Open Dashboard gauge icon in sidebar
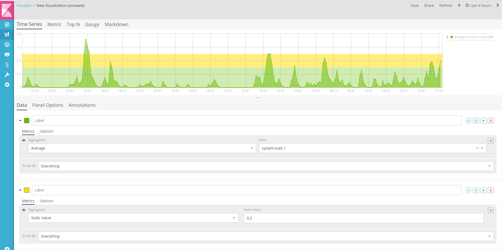Screen dimensions: 502x250 pyautogui.click(x=7, y=45)
